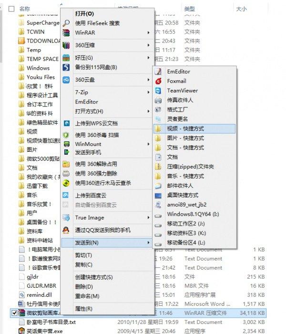The width and height of the screenshot is (286, 334).
Task: Select the 卧室电子书库目录.txt file
Action: coord(51,322)
